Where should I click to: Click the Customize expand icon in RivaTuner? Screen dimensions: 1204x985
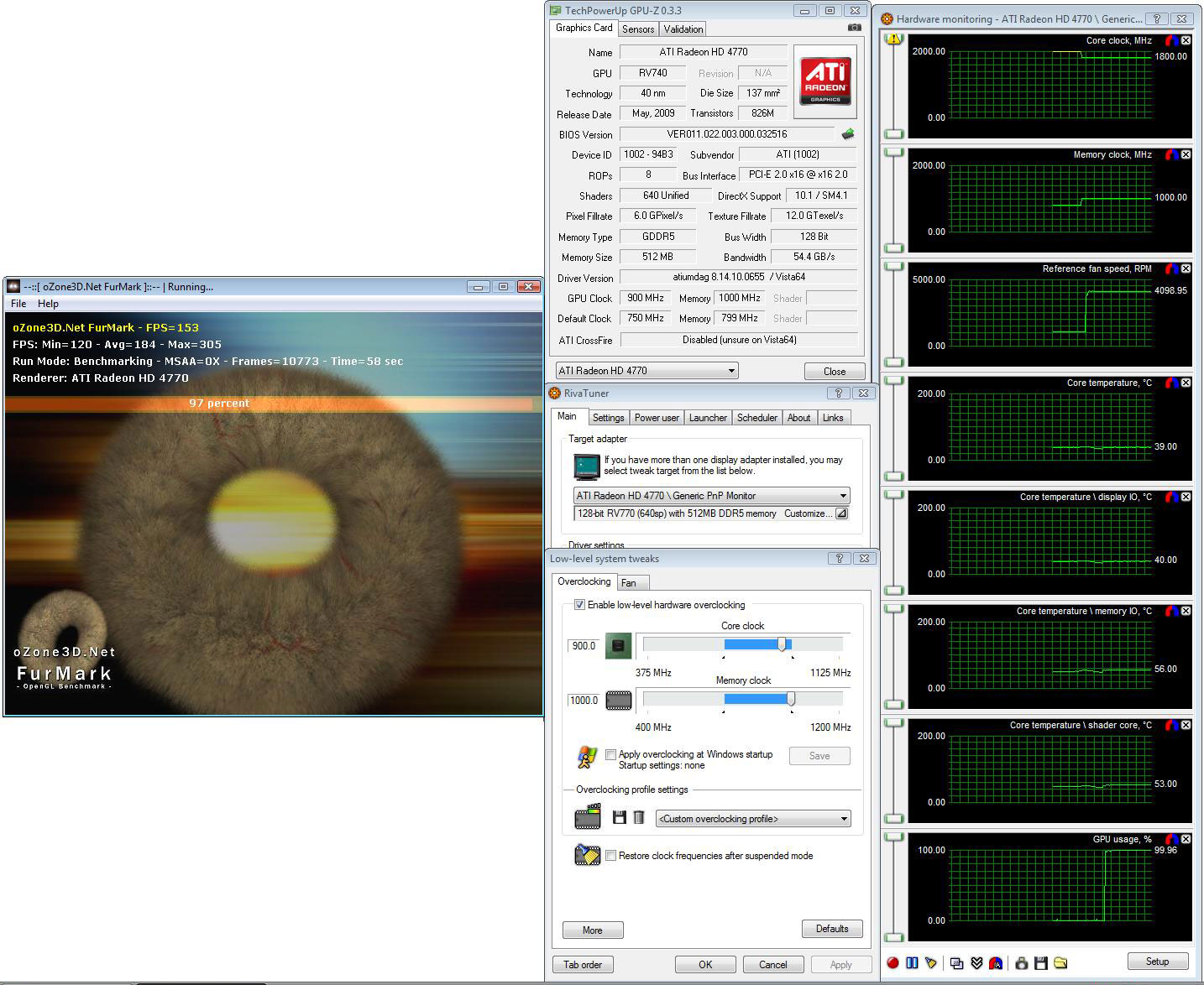841,513
